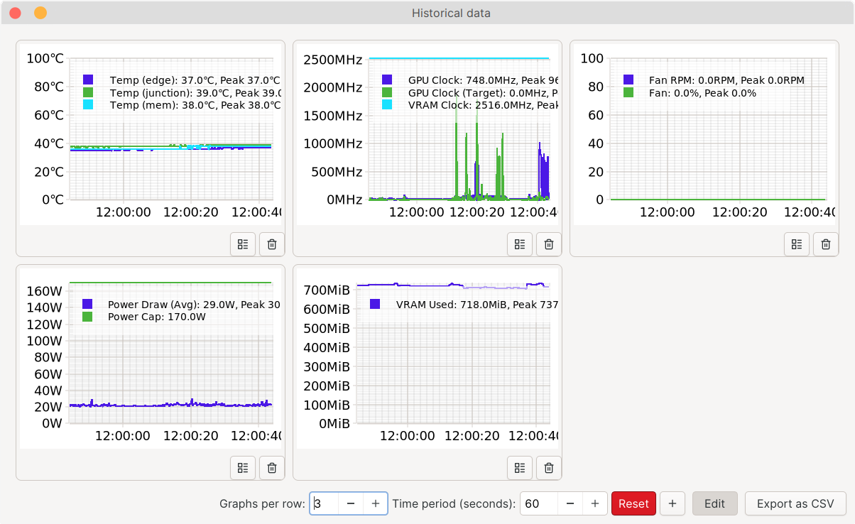Click the GPU Clock (Target) green swatch
855x524 pixels.
pyautogui.click(x=387, y=92)
